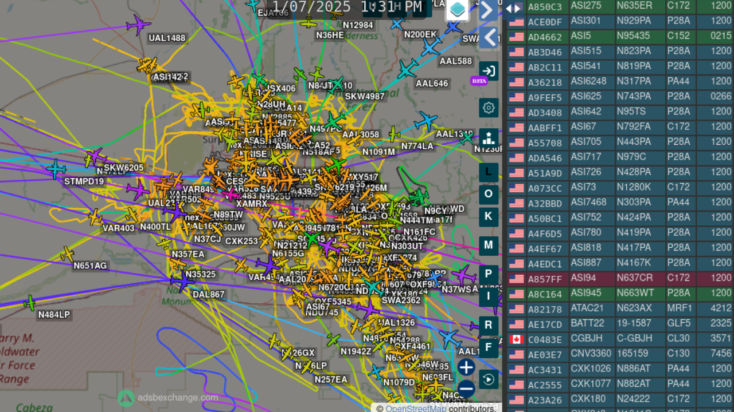Open the replay playback icon

tap(489, 379)
